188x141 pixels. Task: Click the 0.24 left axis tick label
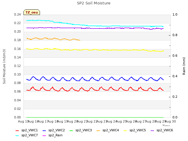pyautogui.click(x=17, y=14)
